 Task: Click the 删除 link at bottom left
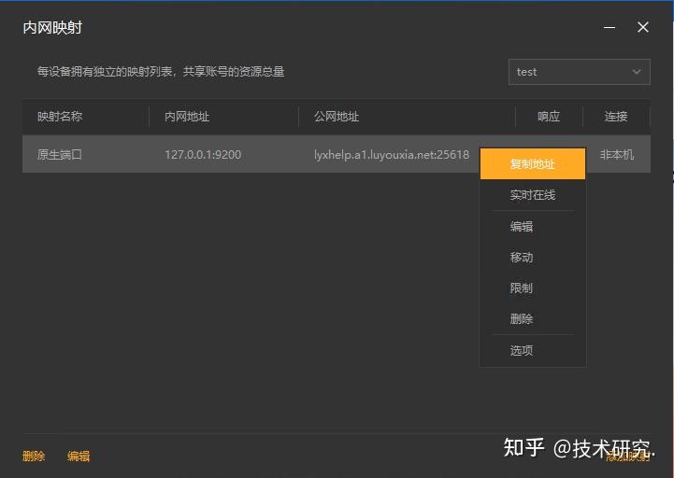coord(34,457)
